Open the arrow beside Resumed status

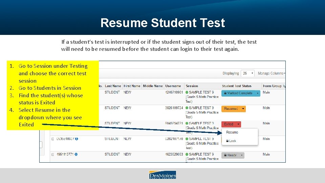243,109
